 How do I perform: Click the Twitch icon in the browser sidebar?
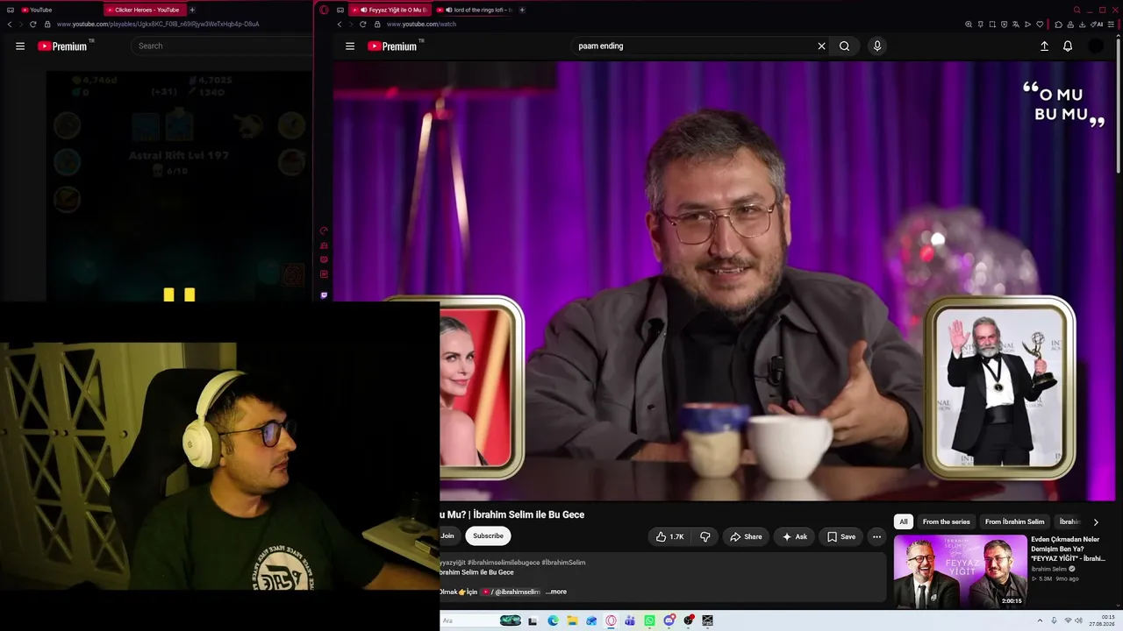tap(324, 295)
